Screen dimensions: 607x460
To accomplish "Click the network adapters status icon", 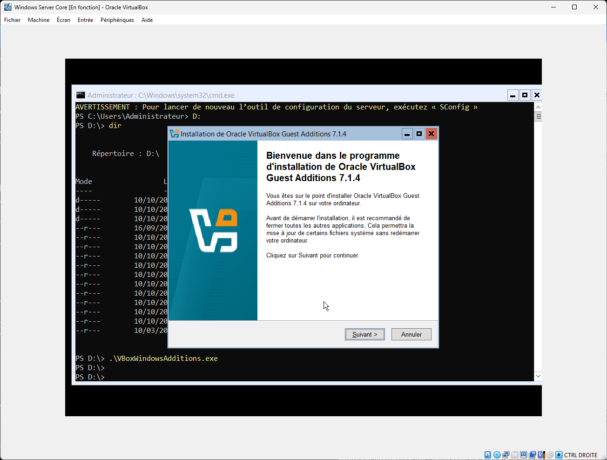I will (x=506, y=455).
